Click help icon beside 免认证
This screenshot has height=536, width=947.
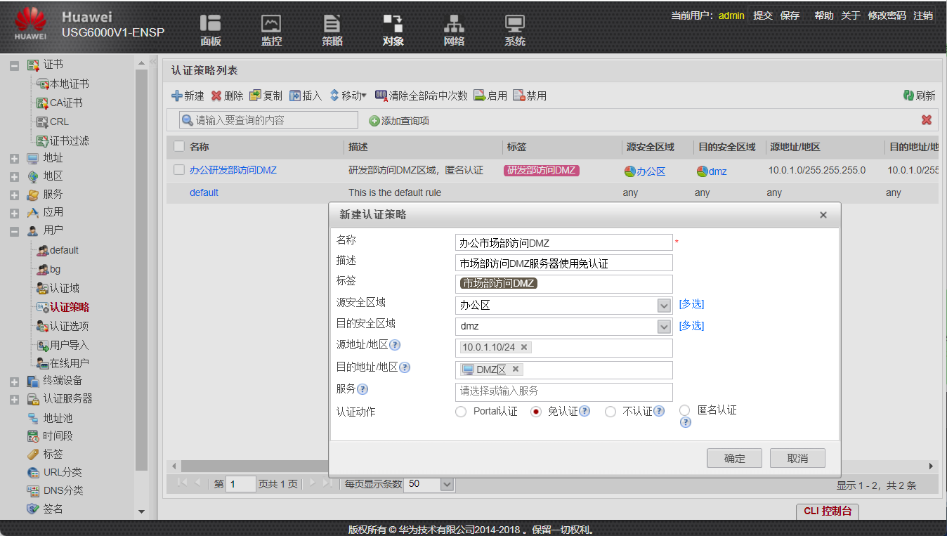584,411
